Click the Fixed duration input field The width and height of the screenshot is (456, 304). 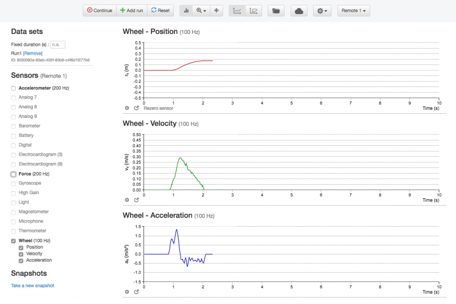point(58,45)
